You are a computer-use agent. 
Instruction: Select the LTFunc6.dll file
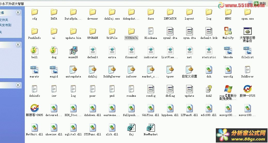coord(189,111)
